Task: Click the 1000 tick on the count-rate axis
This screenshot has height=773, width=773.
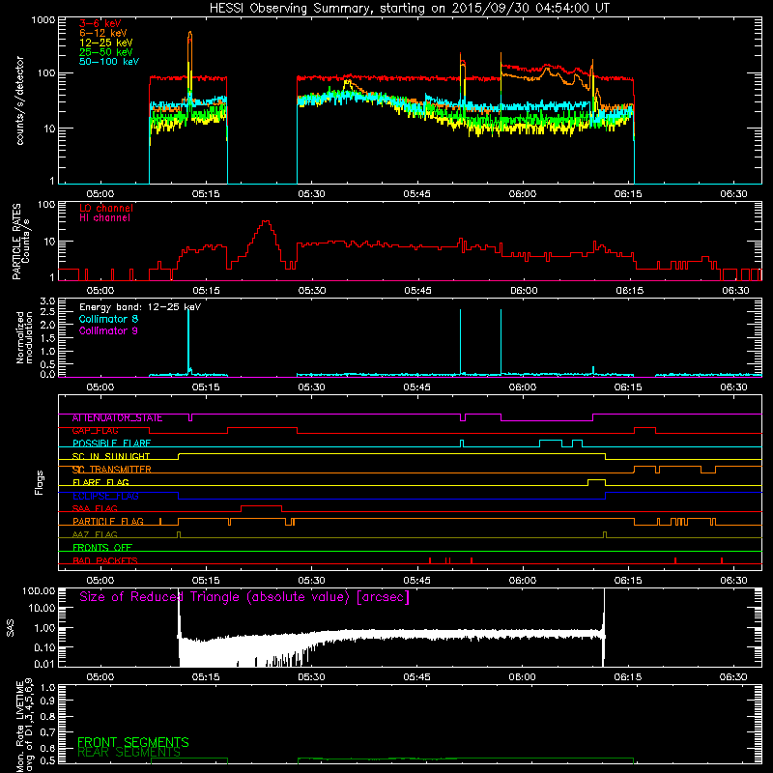Action: point(43,20)
